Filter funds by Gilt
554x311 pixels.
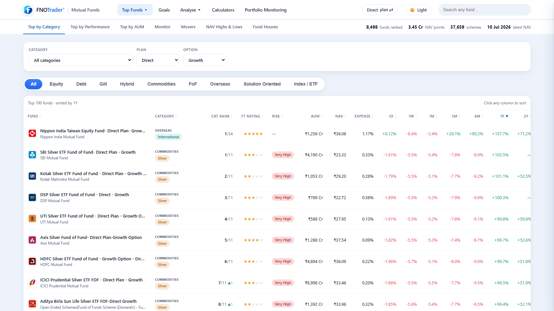103,84
